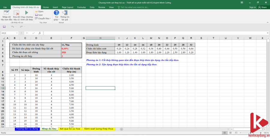Adjust the zoom slider in status bar
The width and height of the screenshot is (270, 138).
click(251, 133)
